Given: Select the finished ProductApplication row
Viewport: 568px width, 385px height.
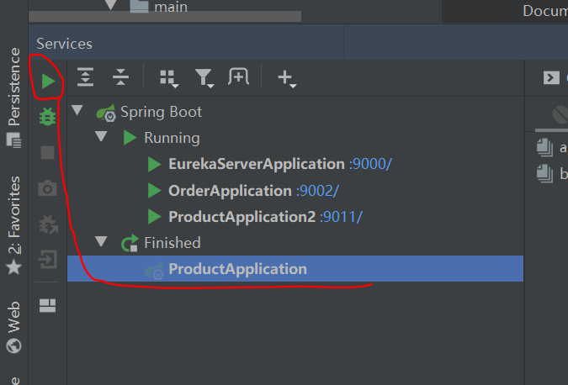Looking at the screenshot, I should click(x=295, y=268).
